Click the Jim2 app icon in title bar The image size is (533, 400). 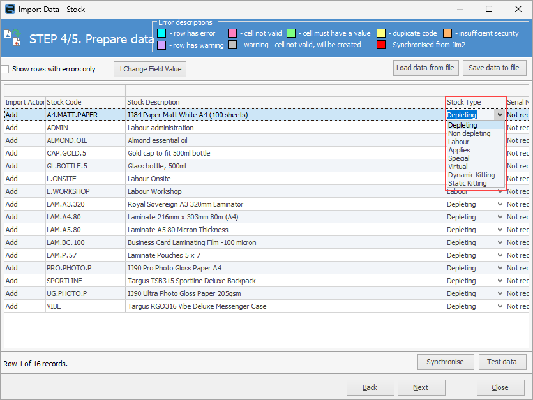10,9
